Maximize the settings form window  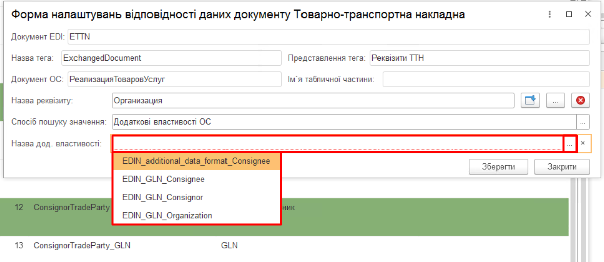point(569,15)
